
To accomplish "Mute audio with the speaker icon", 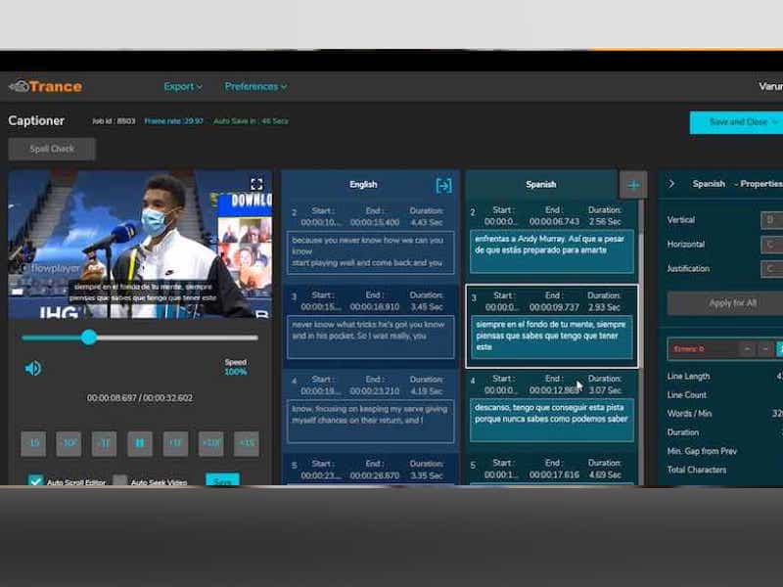I will [x=33, y=368].
